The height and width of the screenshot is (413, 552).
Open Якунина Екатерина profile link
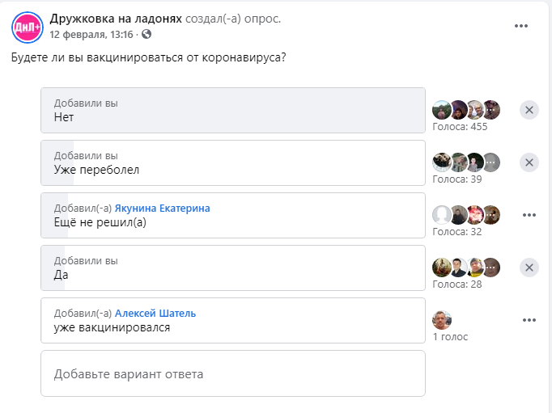[x=163, y=208]
